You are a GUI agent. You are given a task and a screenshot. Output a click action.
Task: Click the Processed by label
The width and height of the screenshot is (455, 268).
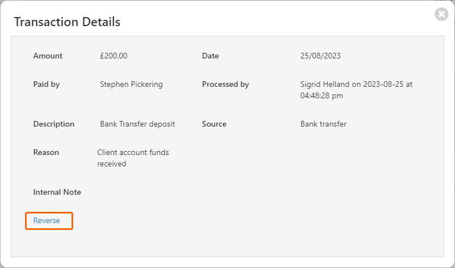click(225, 85)
